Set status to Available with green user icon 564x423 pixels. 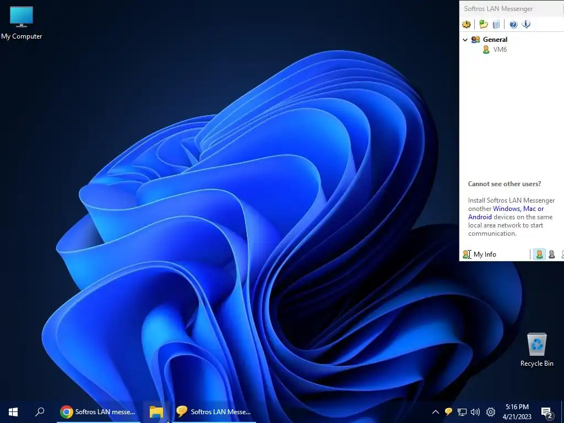pyautogui.click(x=539, y=254)
